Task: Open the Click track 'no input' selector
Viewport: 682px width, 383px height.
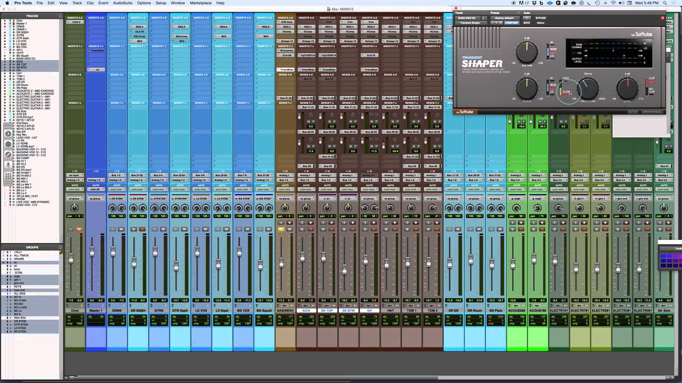Action: tap(75, 175)
